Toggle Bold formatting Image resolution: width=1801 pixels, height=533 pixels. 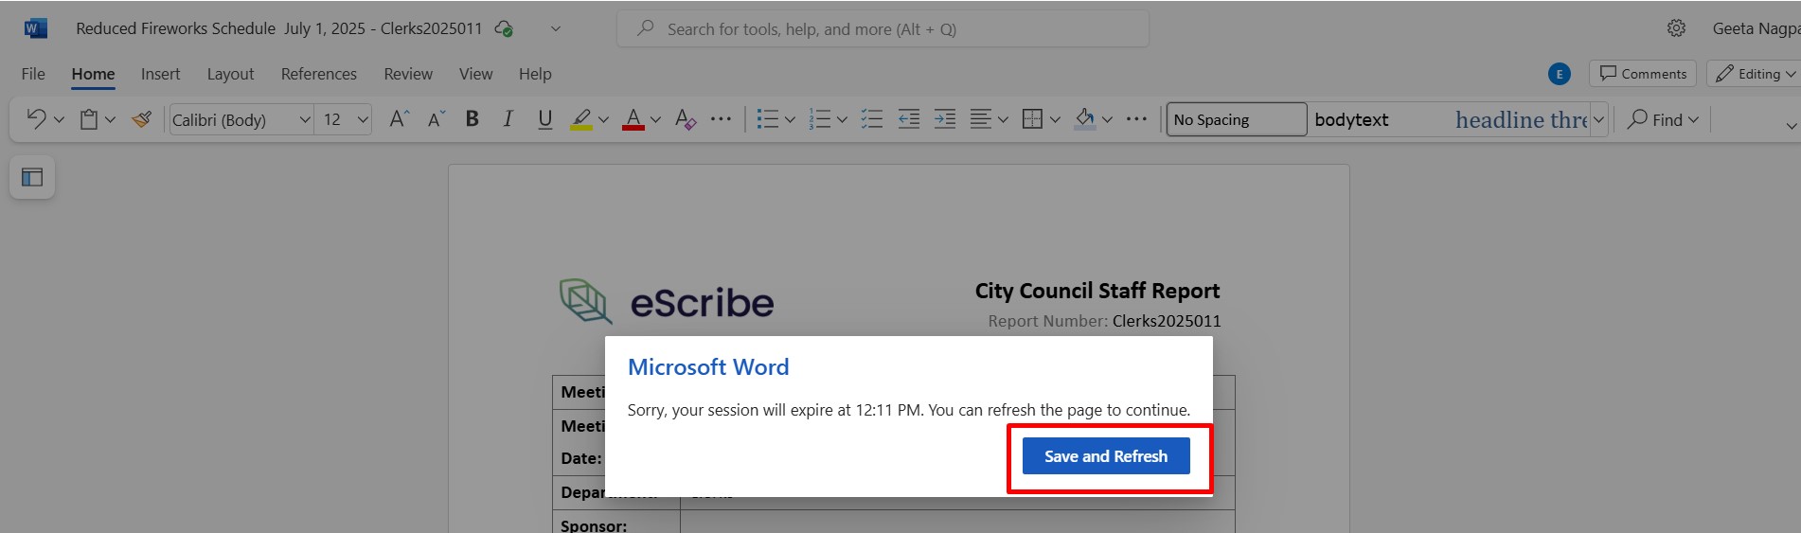[x=472, y=119]
